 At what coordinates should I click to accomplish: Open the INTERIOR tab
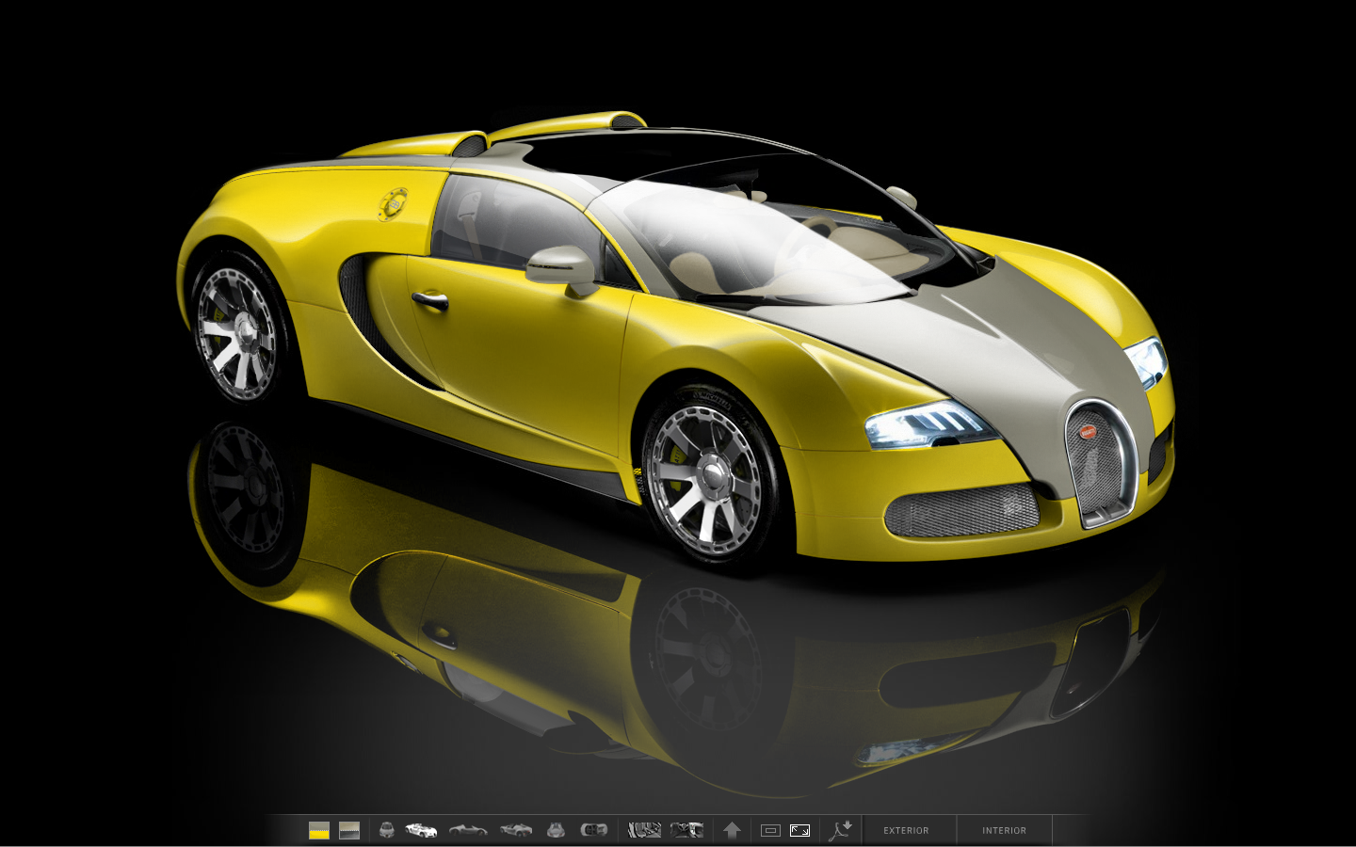coord(1004,830)
